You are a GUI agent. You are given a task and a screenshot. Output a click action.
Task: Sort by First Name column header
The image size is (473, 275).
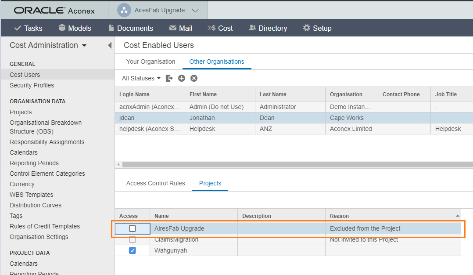tap(220, 94)
